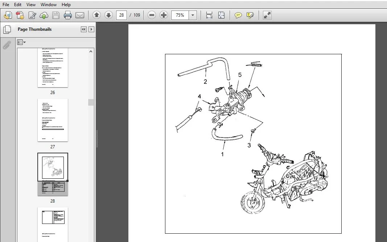Click the page number field showing 28
Viewport: 387px width, 242px height.
(x=122, y=15)
